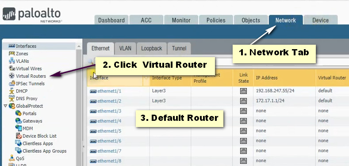Image resolution: width=349 pixels, height=166 pixels.
Task: Open the ethernet1/3 interface link
Action: click(109, 111)
